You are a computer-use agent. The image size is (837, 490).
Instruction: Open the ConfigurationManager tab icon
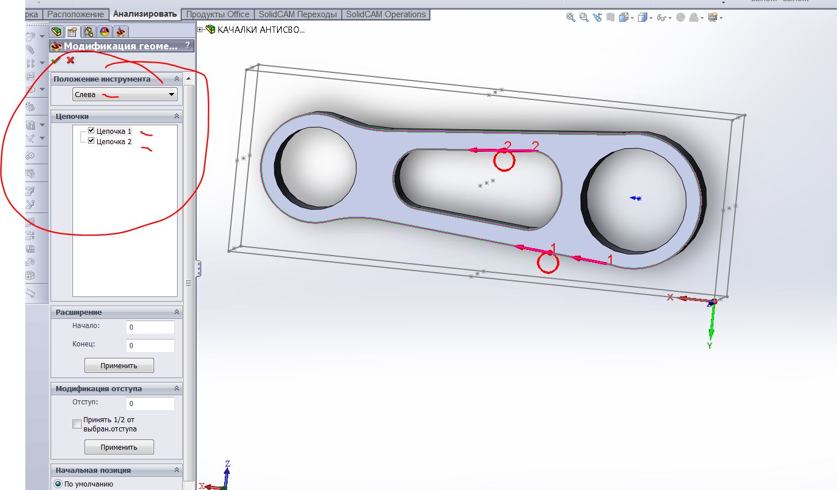pyautogui.click(x=89, y=32)
